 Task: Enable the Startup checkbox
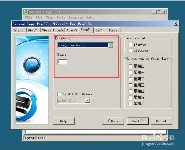tap(130, 45)
